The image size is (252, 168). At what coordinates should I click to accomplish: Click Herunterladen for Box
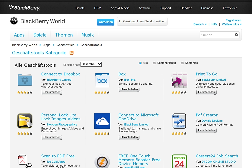tap(129, 89)
